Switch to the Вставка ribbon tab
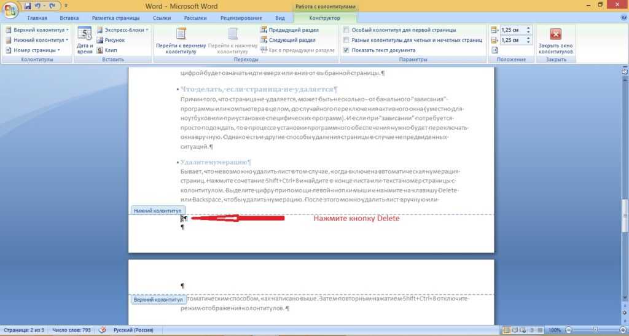The height and width of the screenshot is (336, 629). 69,18
